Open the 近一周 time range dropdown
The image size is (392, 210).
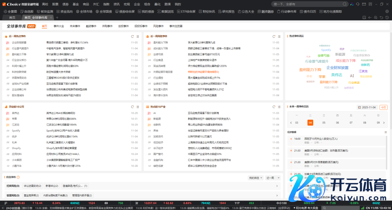pyautogui.click(x=272, y=178)
